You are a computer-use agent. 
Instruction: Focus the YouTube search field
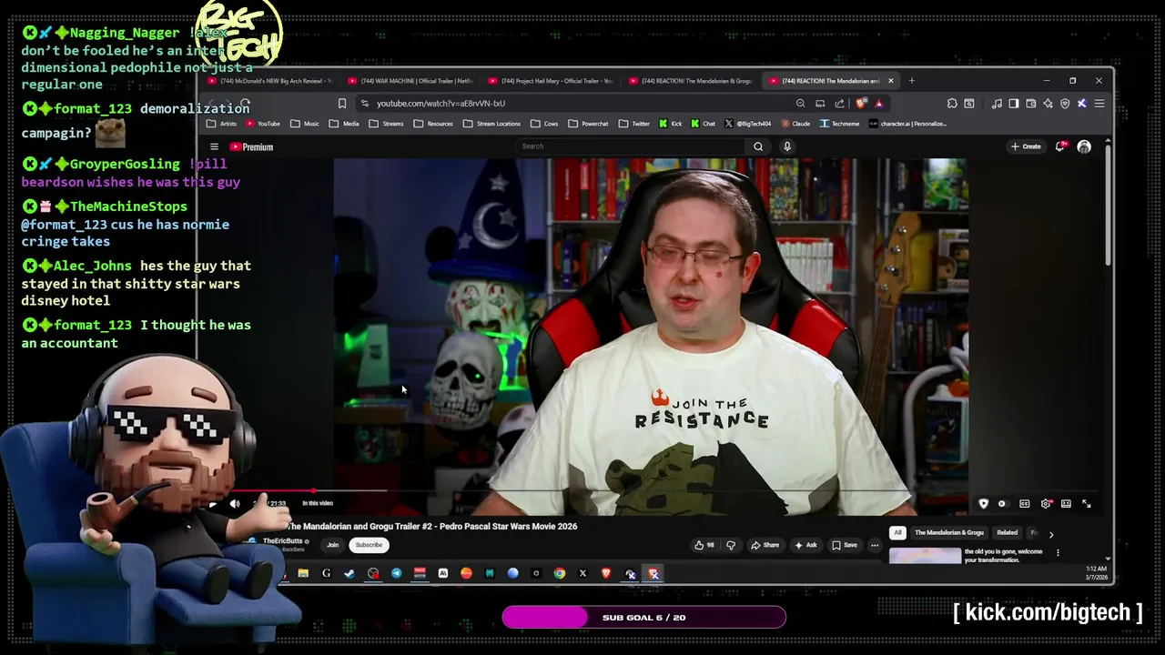point(633,146)
